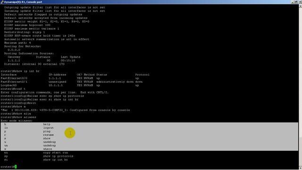302x170 pixels.
Task: Click the 'resume' alias entry
Action: point(48,135)
